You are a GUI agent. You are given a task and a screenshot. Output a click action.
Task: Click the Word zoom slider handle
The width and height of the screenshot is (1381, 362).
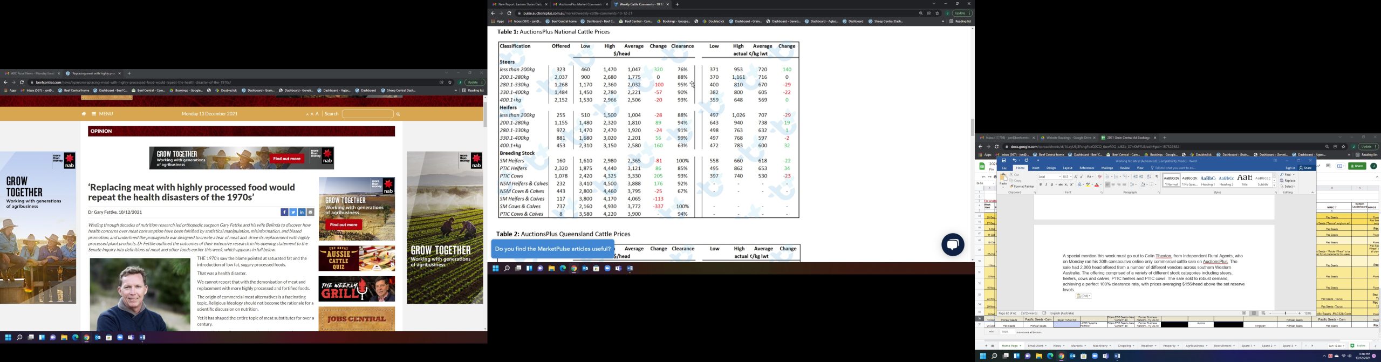tap(1286, 313)
